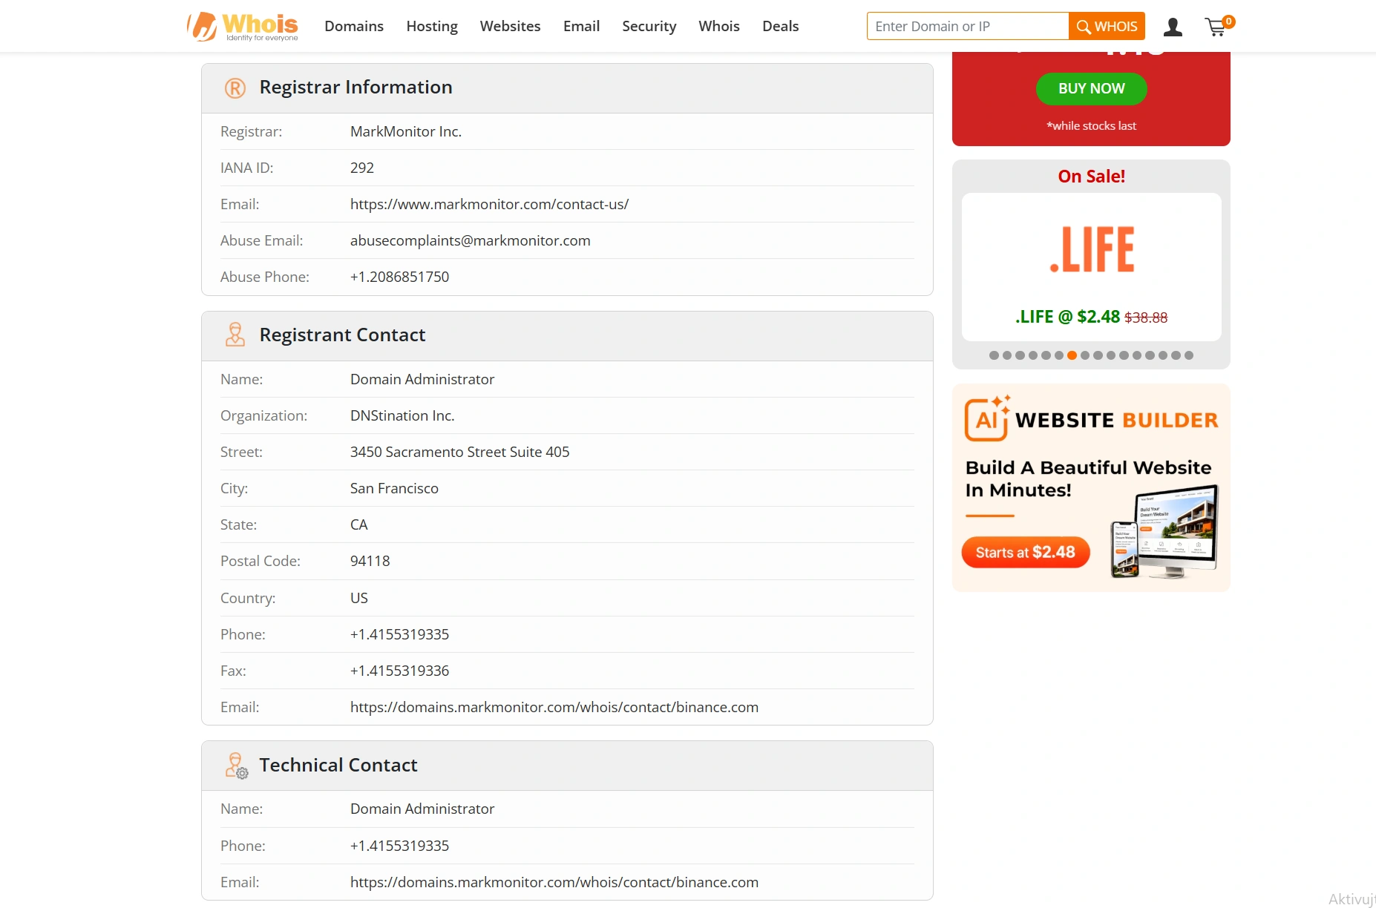The image size is (1376, 908).
Task: Click the BUY NOW button
Action: point(1091,88)
